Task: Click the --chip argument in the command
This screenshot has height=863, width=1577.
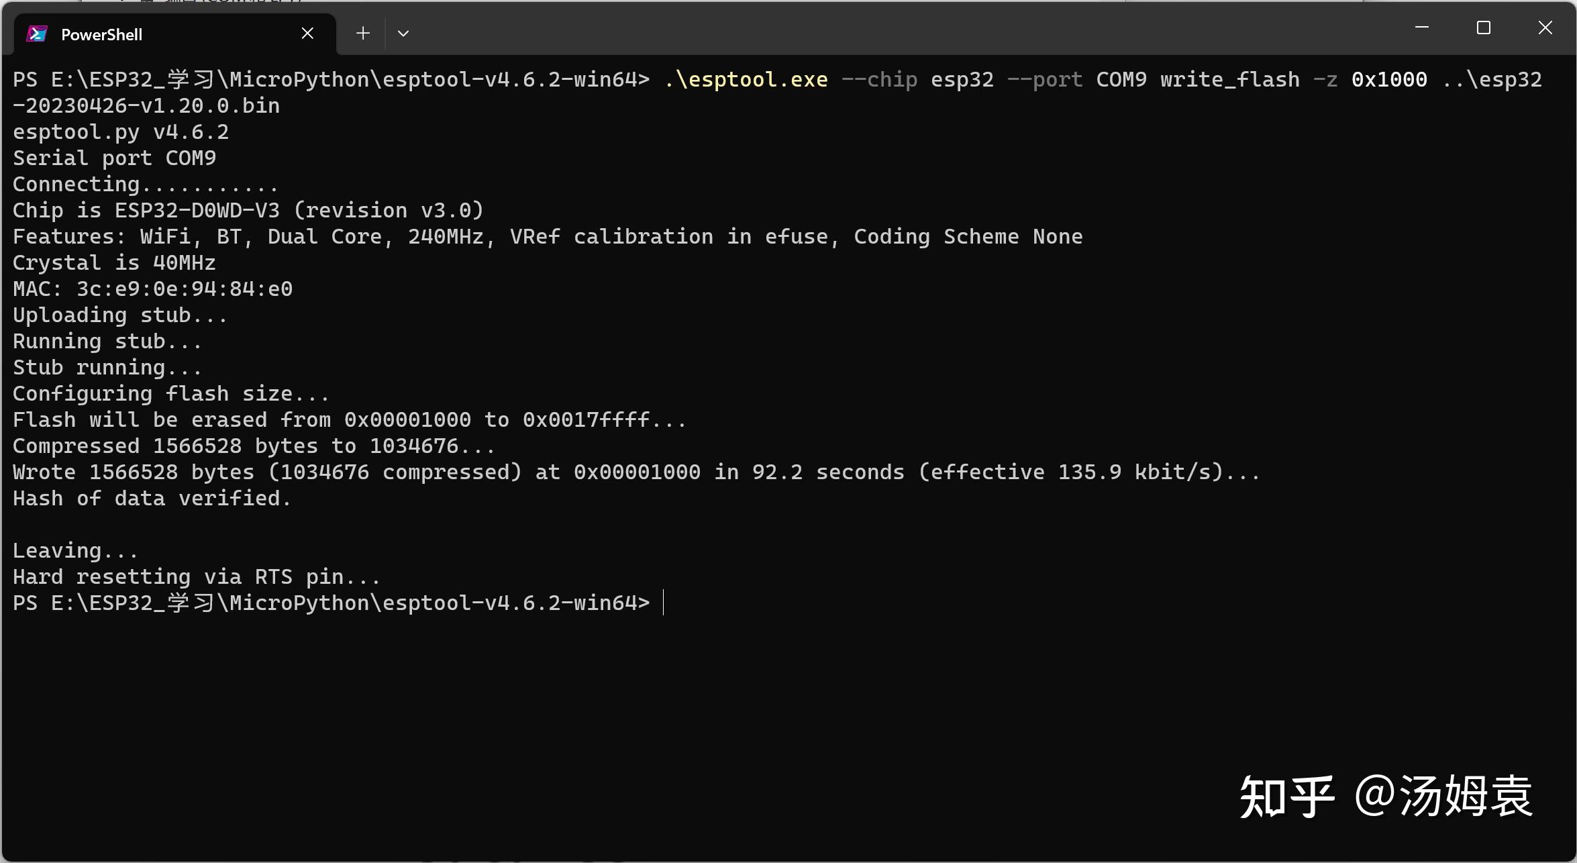Action: [x=879, y=80]
